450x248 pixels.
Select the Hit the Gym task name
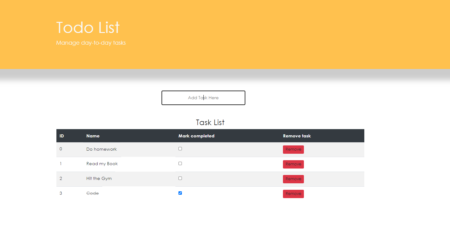[99, 178]
